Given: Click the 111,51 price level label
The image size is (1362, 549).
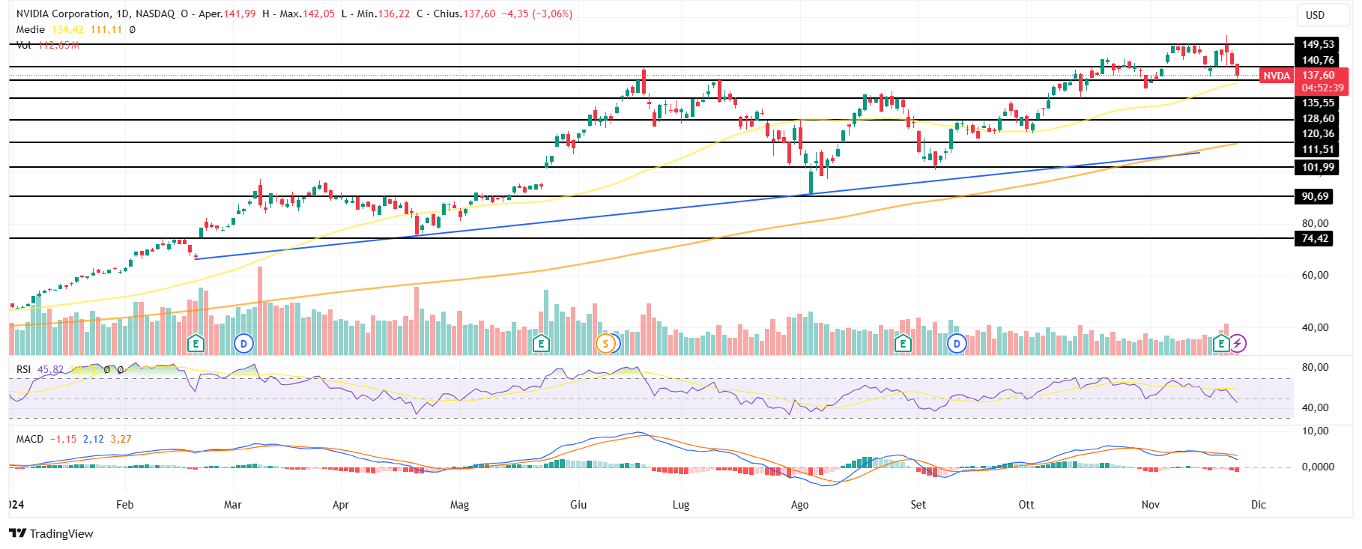Looking at the screenshot, I should [1318, 149].
